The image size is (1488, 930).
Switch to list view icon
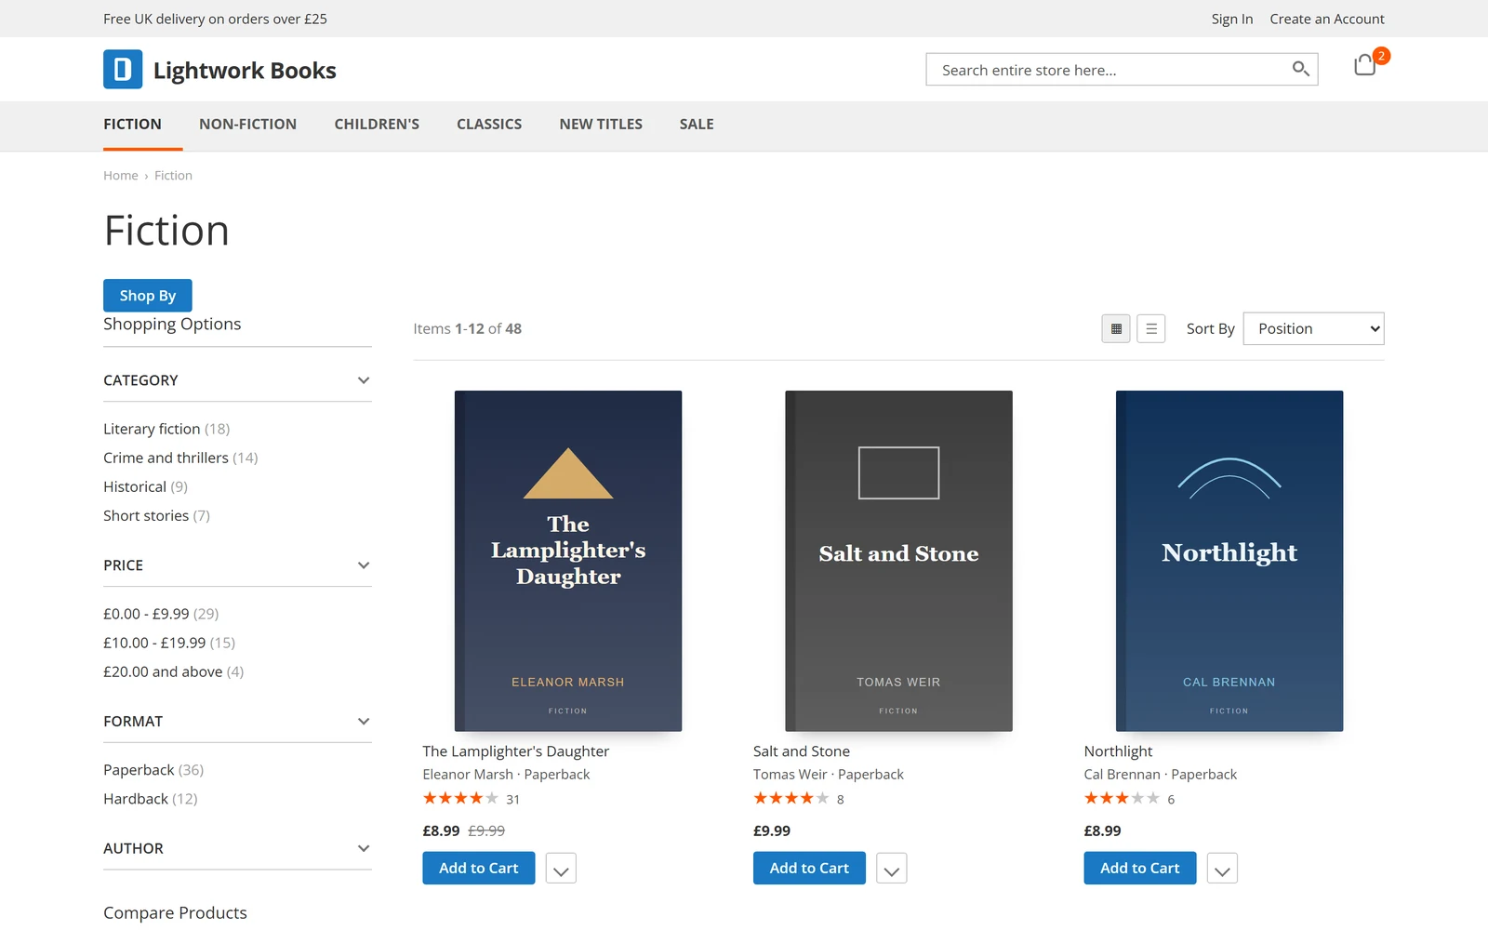click(x=1151, y=328)
